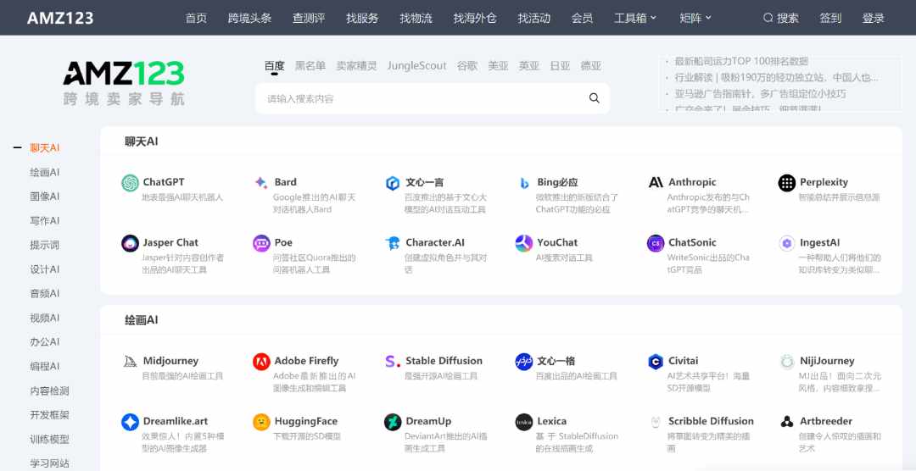Jump to 写作AI in the sidebar
Screen dimensions: 916x471
tap(45, 220)
